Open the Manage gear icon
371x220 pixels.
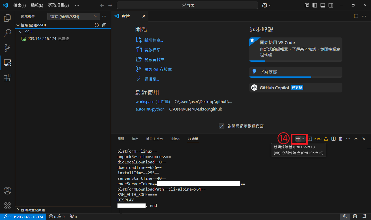[x=7, y=206]
